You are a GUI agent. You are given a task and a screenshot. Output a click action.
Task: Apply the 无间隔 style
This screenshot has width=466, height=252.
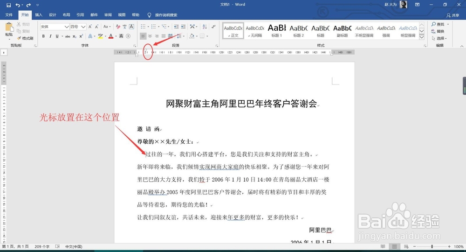(255, 31)
